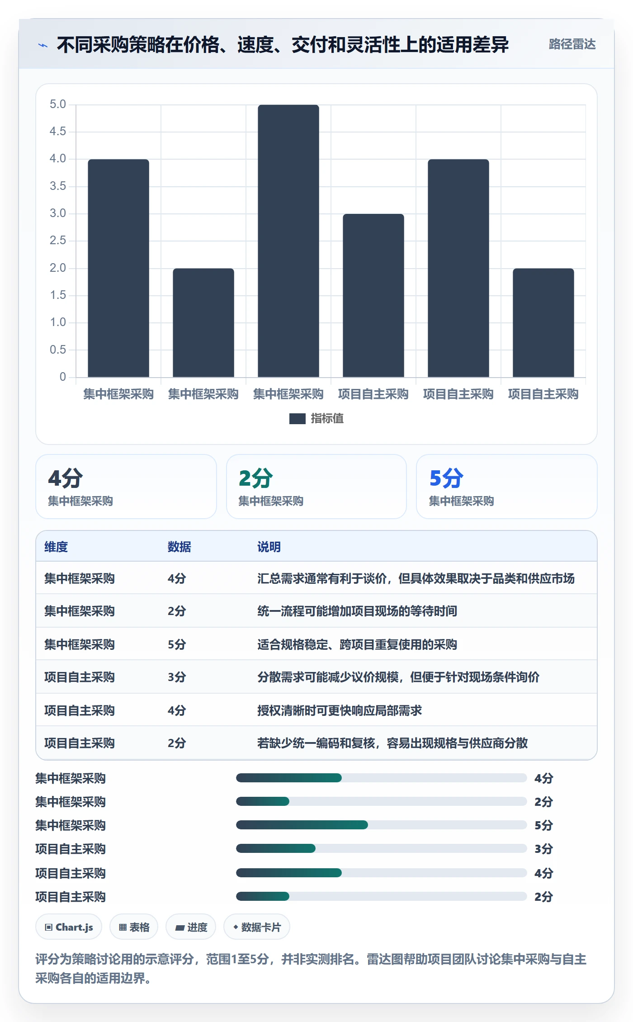
Task: Select the 项目自主采购 chart bar reaching 3.0
Action: [x=373, y=296]
